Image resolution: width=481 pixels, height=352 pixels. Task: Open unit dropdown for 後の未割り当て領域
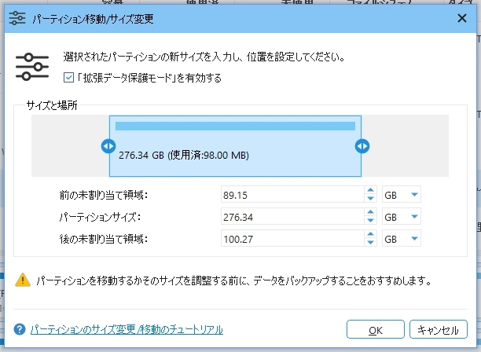[x=402, y=239]
